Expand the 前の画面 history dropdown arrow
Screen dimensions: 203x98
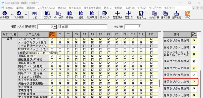pyautogui.click(x=12, y=15)
